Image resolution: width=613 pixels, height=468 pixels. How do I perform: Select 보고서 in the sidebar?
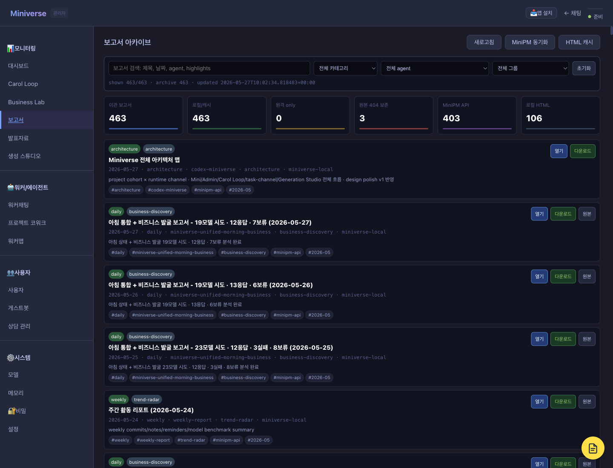click(x=47, y=120)
